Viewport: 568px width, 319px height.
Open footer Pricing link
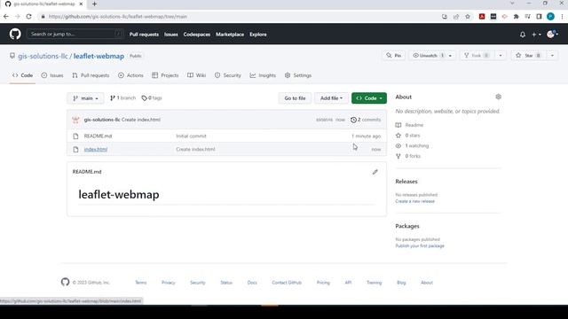coord(323,283)
